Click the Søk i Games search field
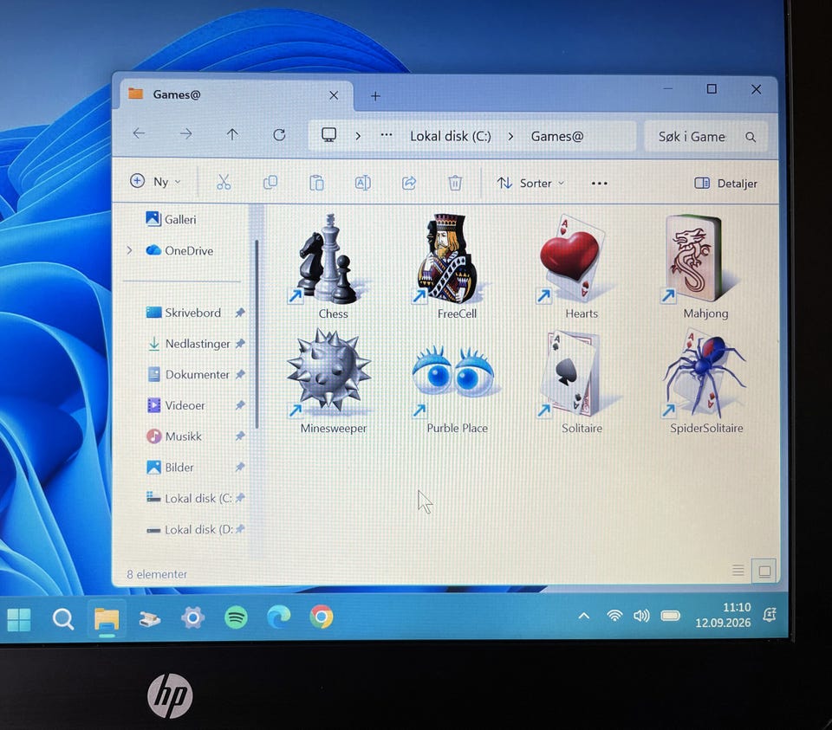Screen dimensions: 832x730 [705, 137]
